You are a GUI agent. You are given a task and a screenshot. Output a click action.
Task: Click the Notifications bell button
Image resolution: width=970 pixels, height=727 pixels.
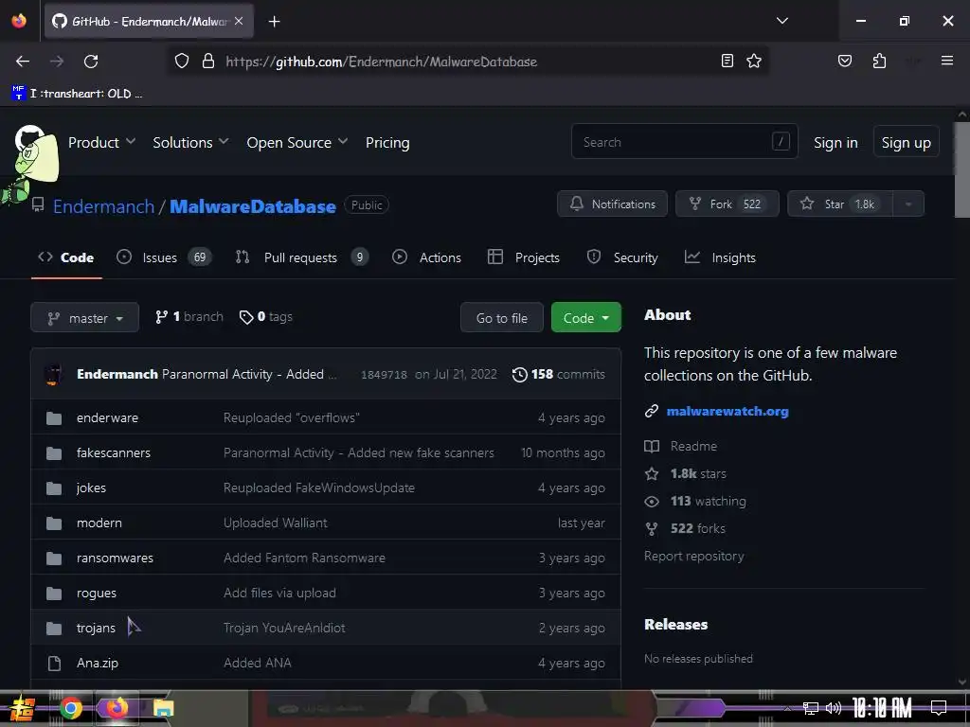612,204
